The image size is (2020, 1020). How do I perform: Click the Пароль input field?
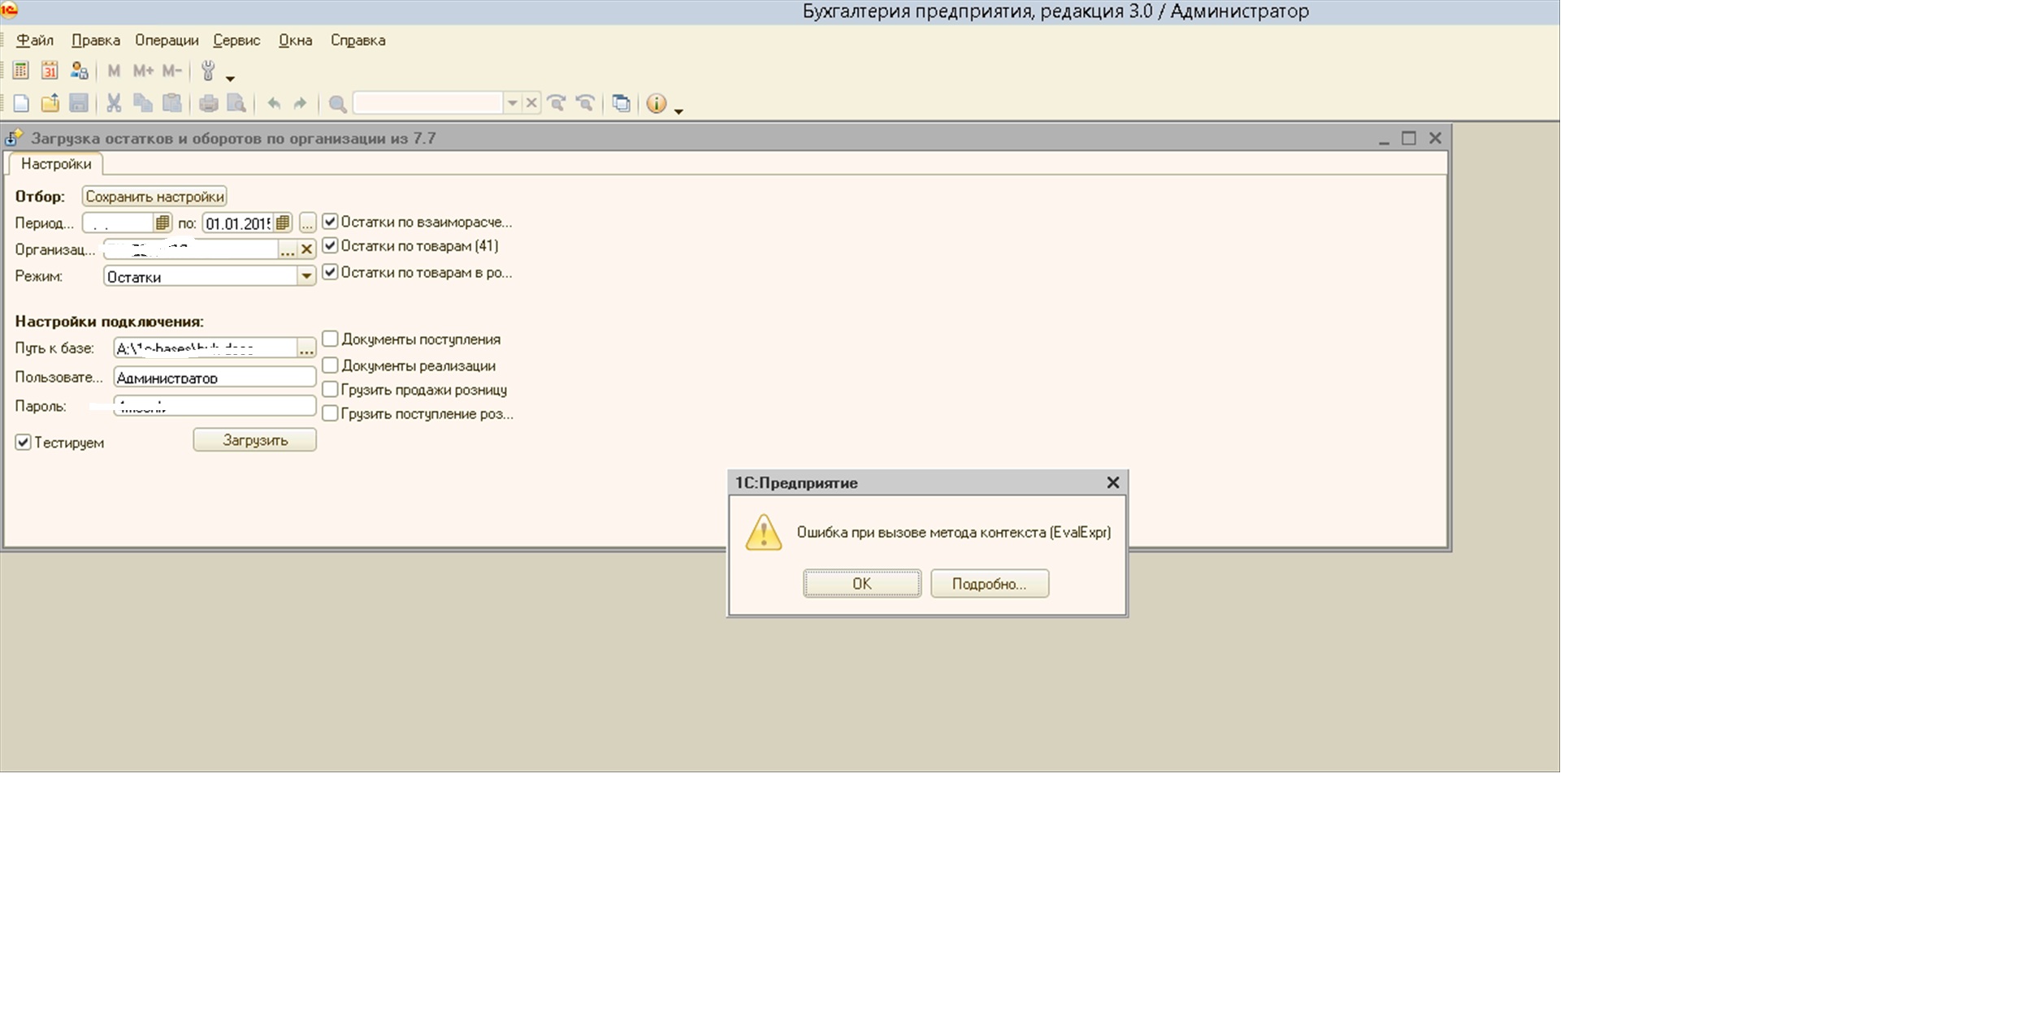tap(215, 406)
